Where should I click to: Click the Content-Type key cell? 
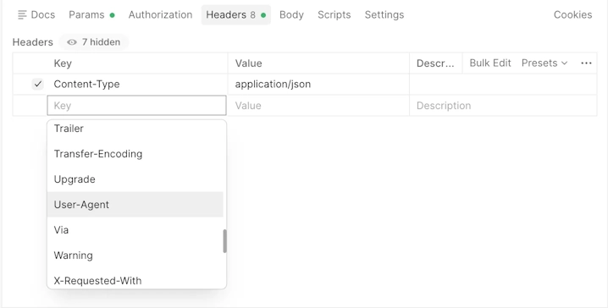point(137,84)
